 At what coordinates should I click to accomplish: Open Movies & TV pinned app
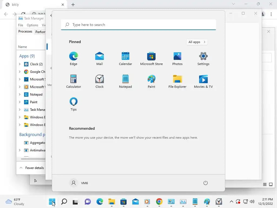[203, 81]
